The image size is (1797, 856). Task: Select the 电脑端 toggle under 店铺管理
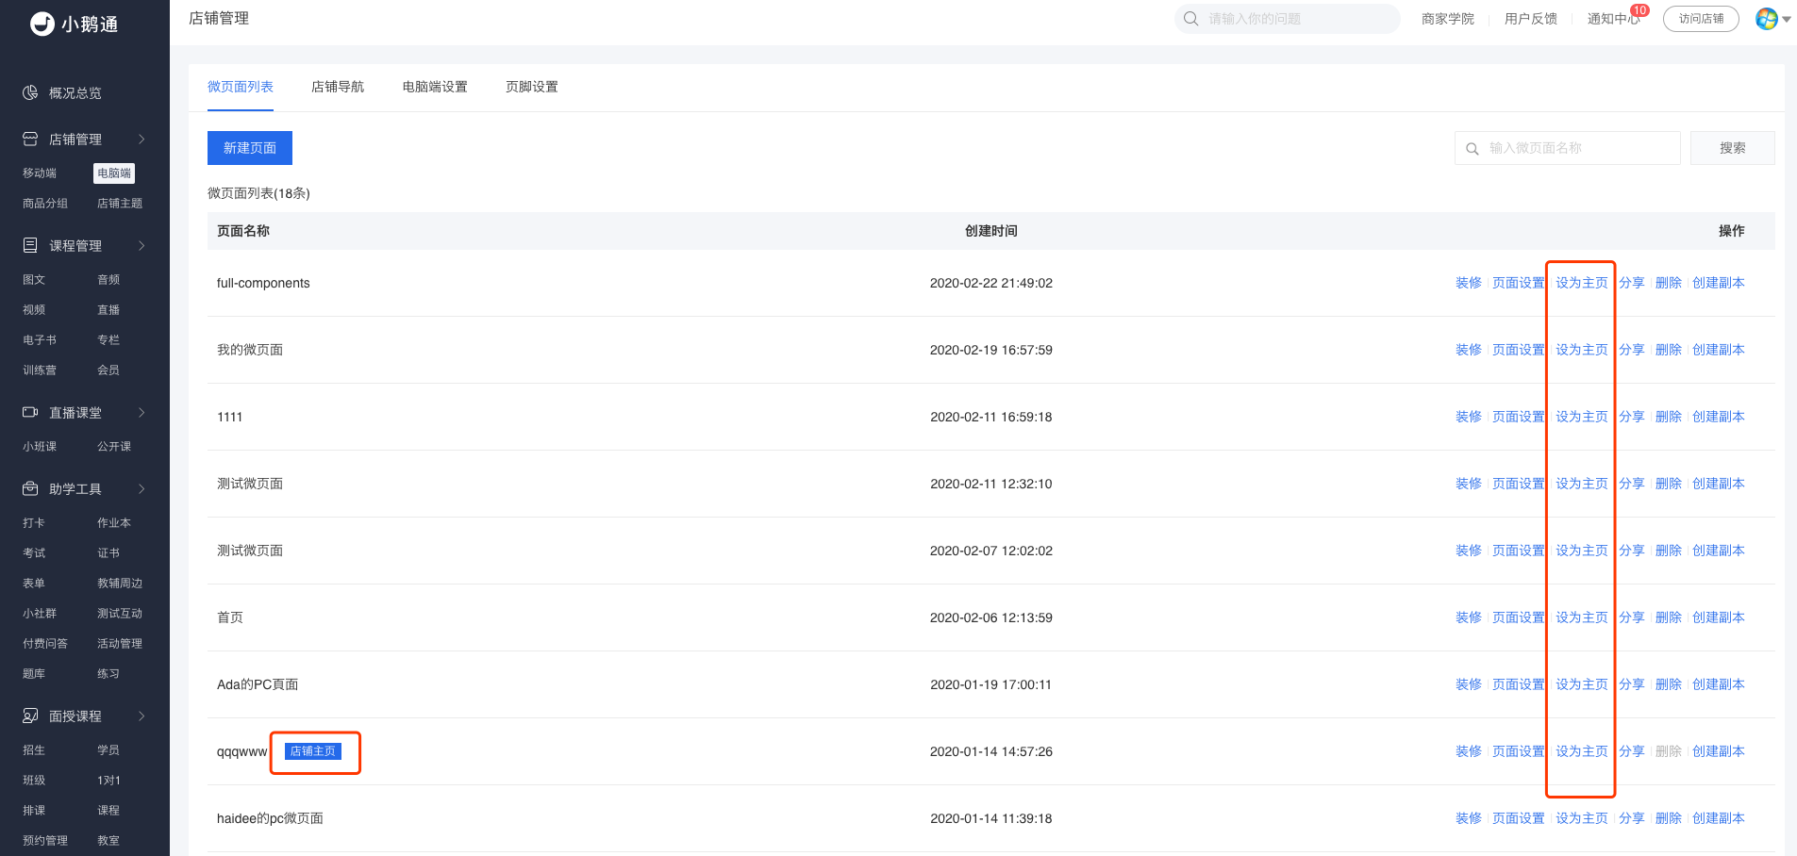coord(114,173)
